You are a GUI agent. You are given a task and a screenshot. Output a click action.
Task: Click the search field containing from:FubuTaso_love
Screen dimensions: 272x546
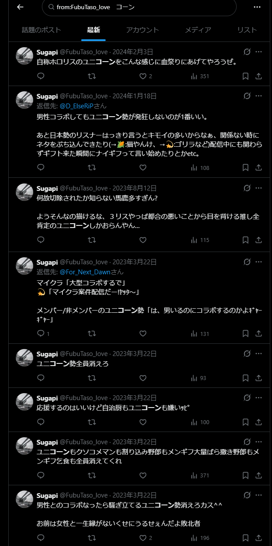click(x=139, y=7)
